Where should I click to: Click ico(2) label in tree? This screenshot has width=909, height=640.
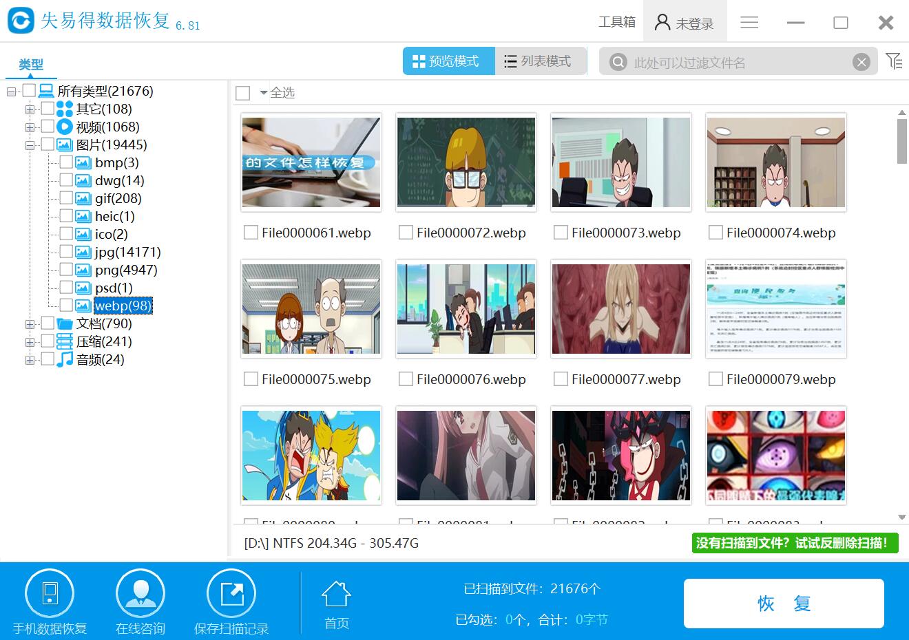pos(112,234)
